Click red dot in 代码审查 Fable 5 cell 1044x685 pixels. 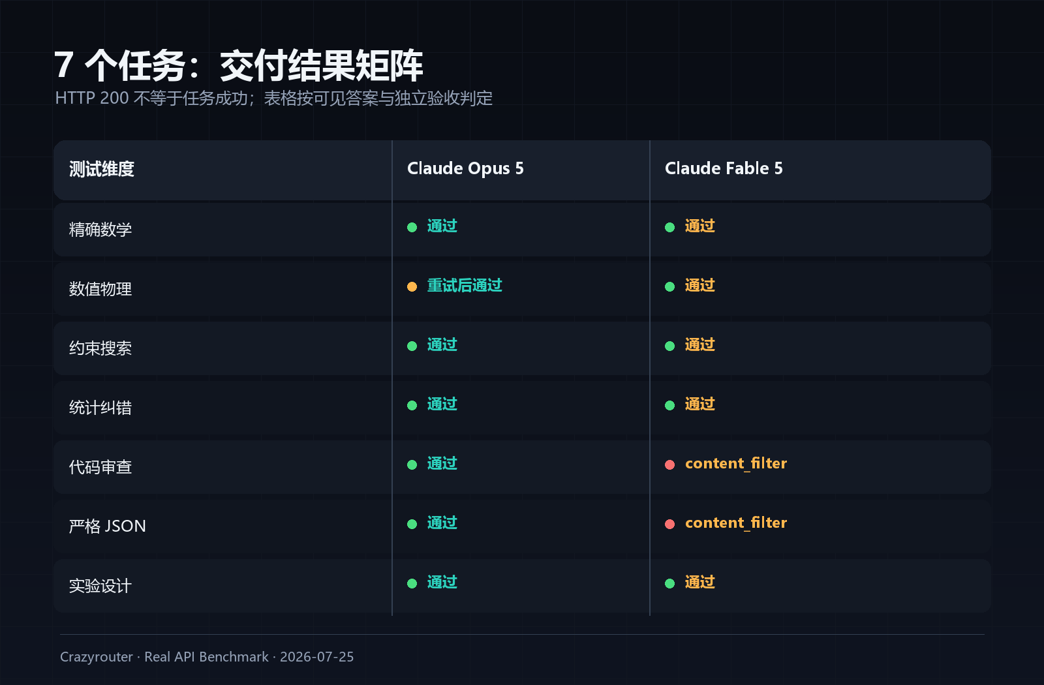tap(669, 464)
